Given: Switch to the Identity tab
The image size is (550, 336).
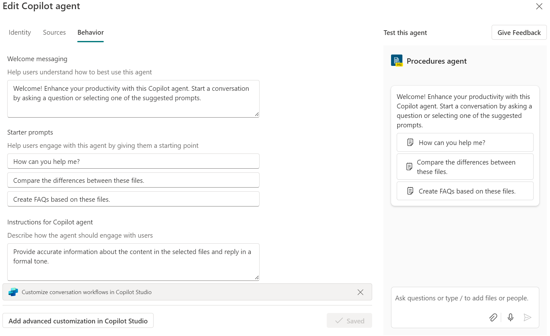Looking at the screenshot, I should 20,32.
